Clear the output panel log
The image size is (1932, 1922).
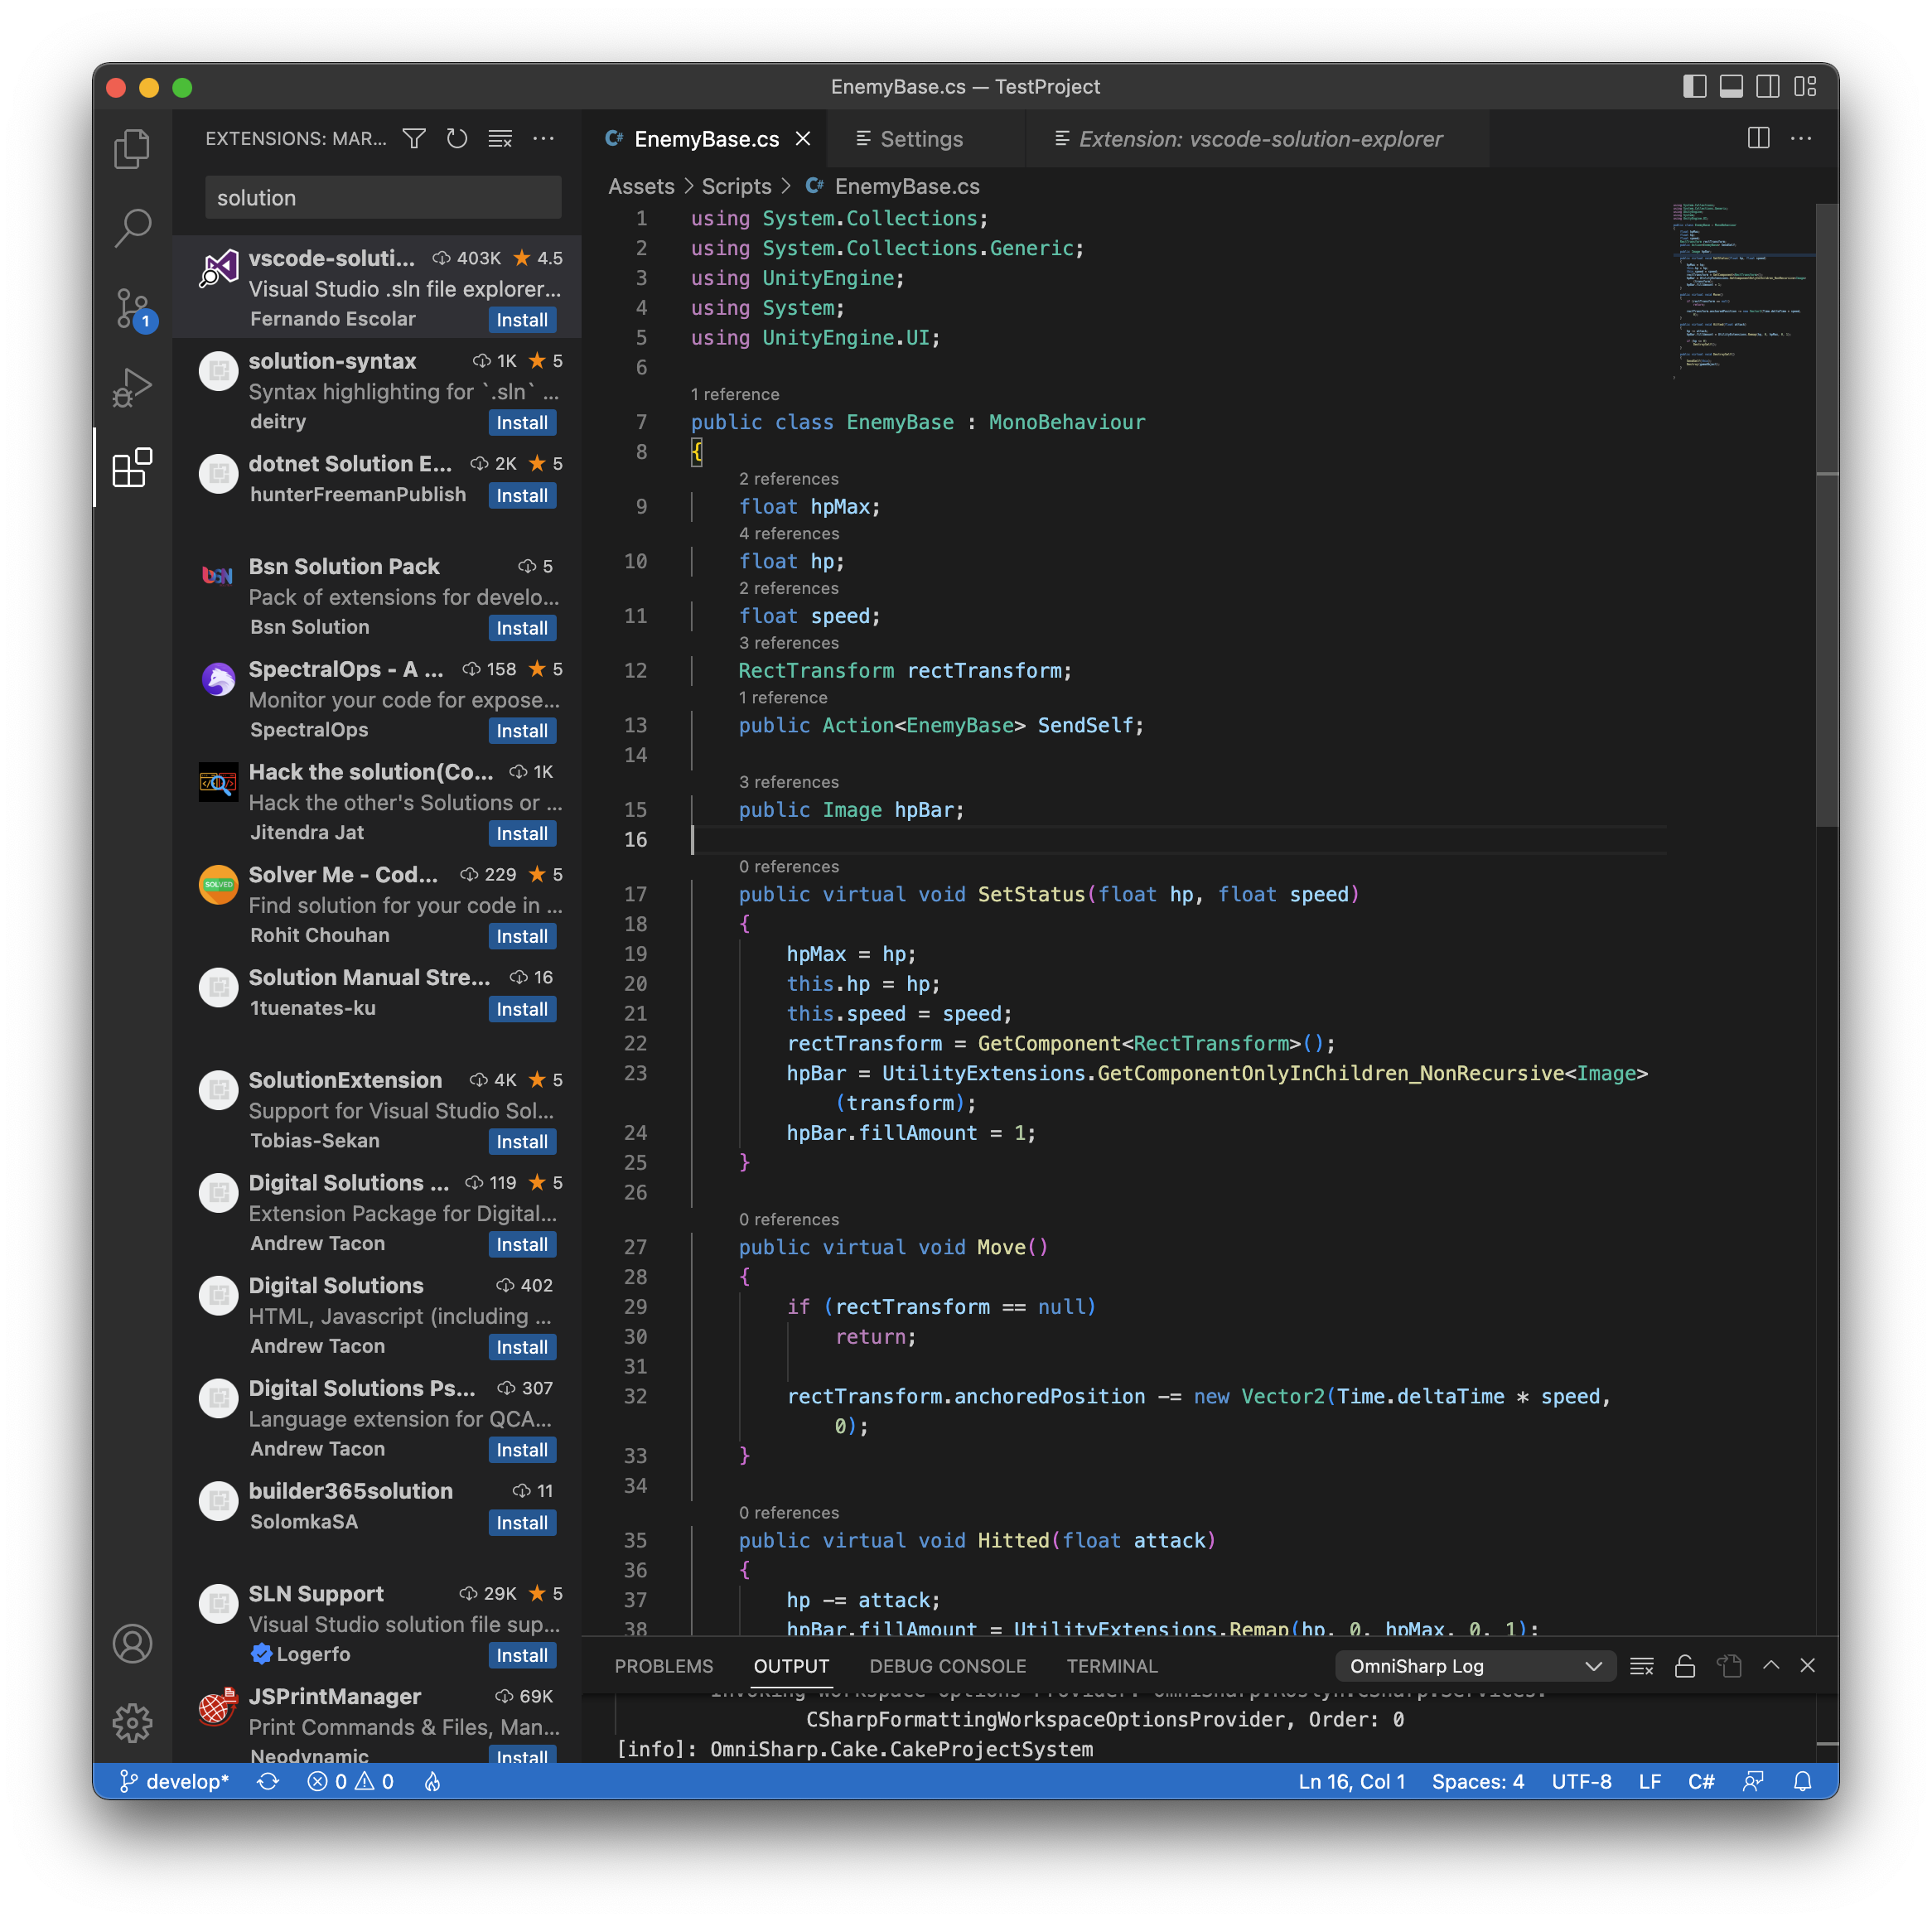(1641, 1666)
